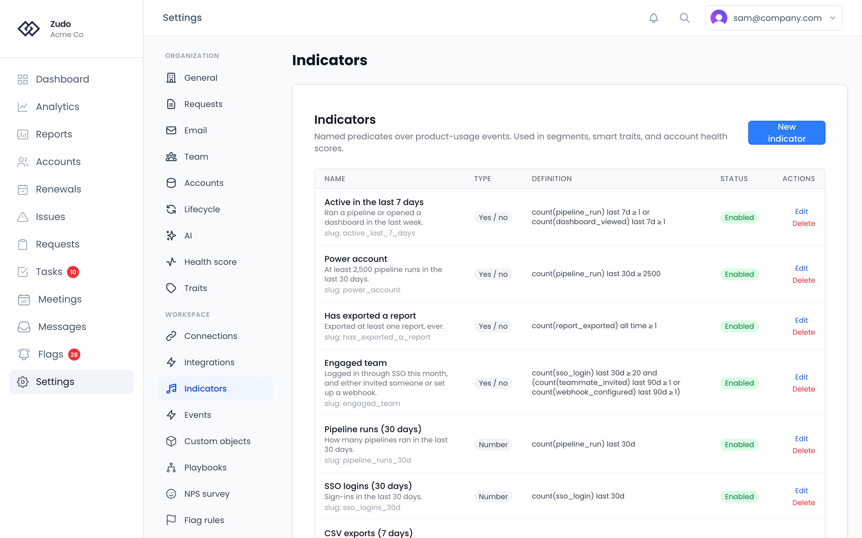Click the DEFINITION column header
This screenshot has height=538, width=862.
tap(551, 179)
